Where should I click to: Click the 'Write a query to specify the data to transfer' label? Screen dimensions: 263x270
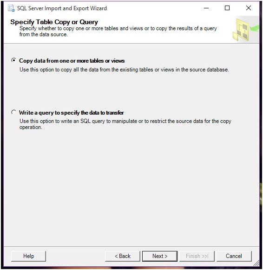[x=72, y=113]
